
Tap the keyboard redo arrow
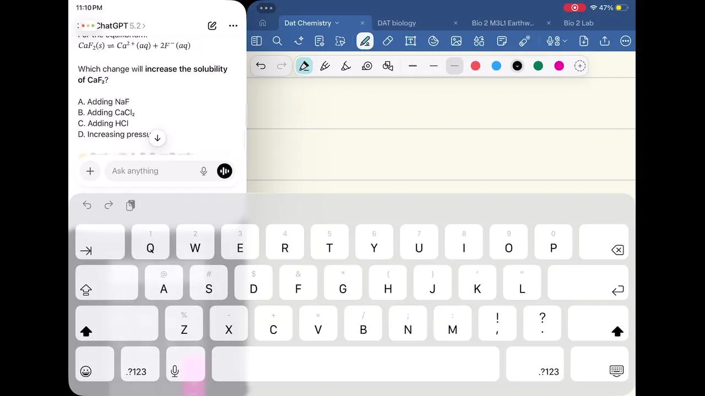(x=109, y=205)
